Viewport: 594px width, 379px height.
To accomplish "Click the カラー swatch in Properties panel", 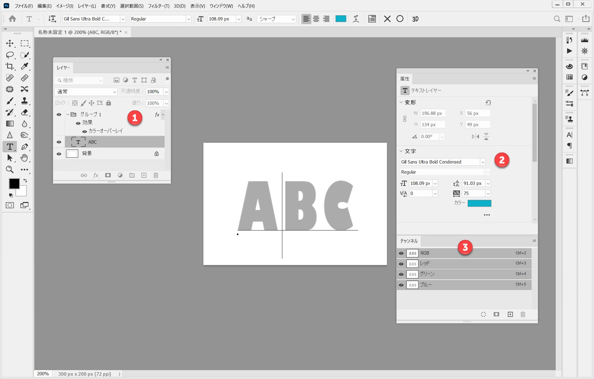I will click(x=479, y=203).
